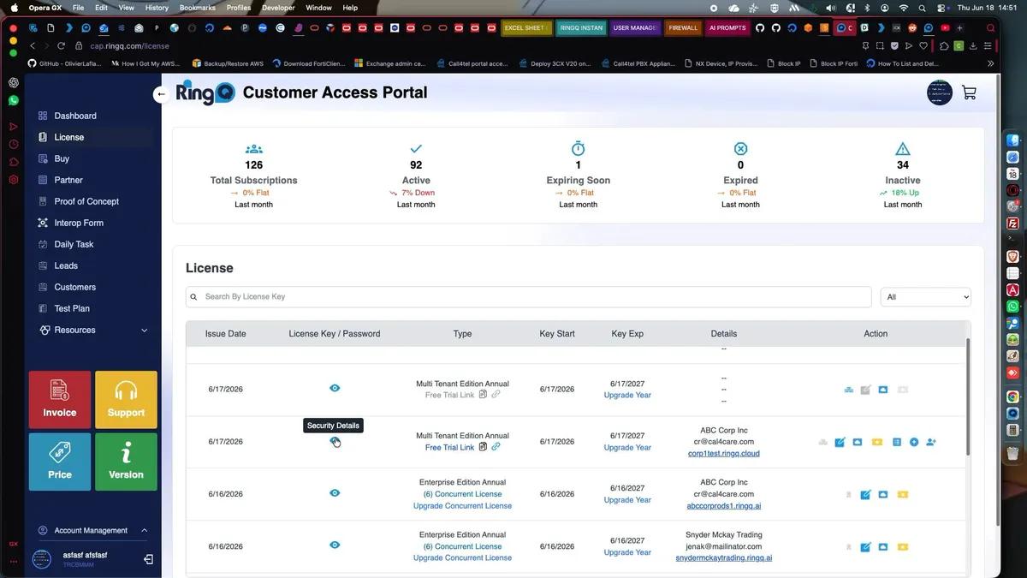The image size is (1027, 578).
Task: Open Dashboard in the sidebar
Action: pos(75,116)
